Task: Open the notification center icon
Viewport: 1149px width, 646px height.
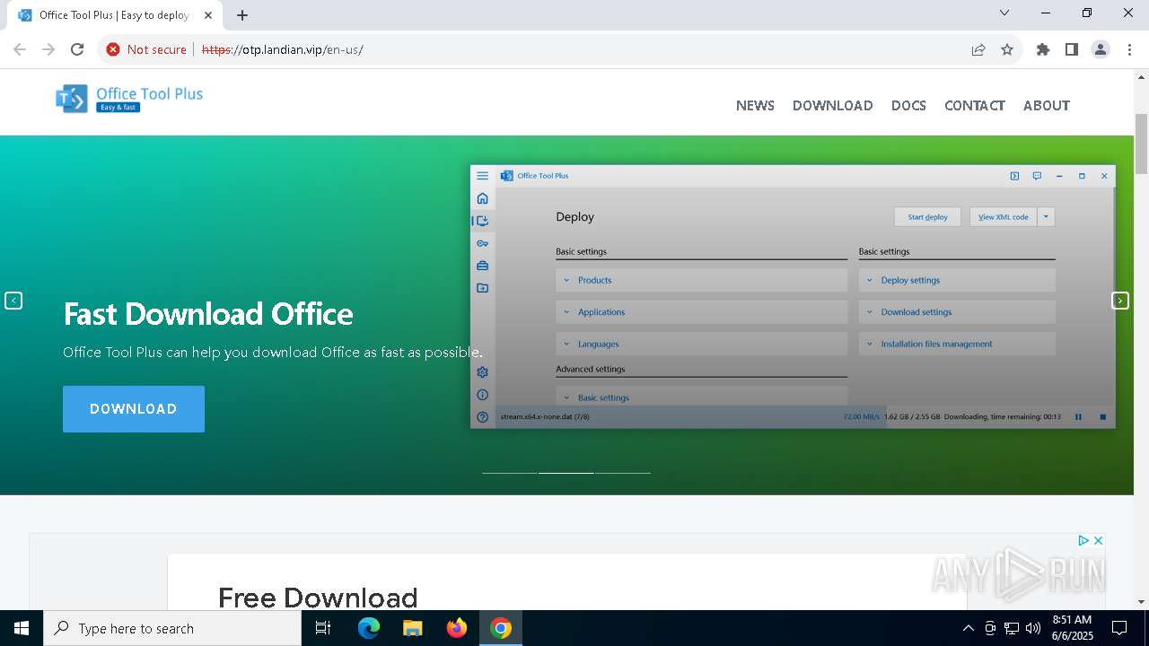Action: 1119,628
